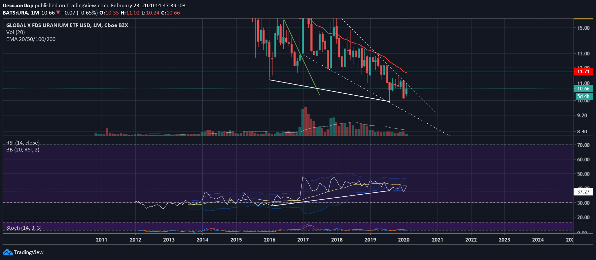The width and height of the screenshot is (596, 260).
Task: Select the green descending trendline
Action: pyautogui.click(x=301, y=57)
